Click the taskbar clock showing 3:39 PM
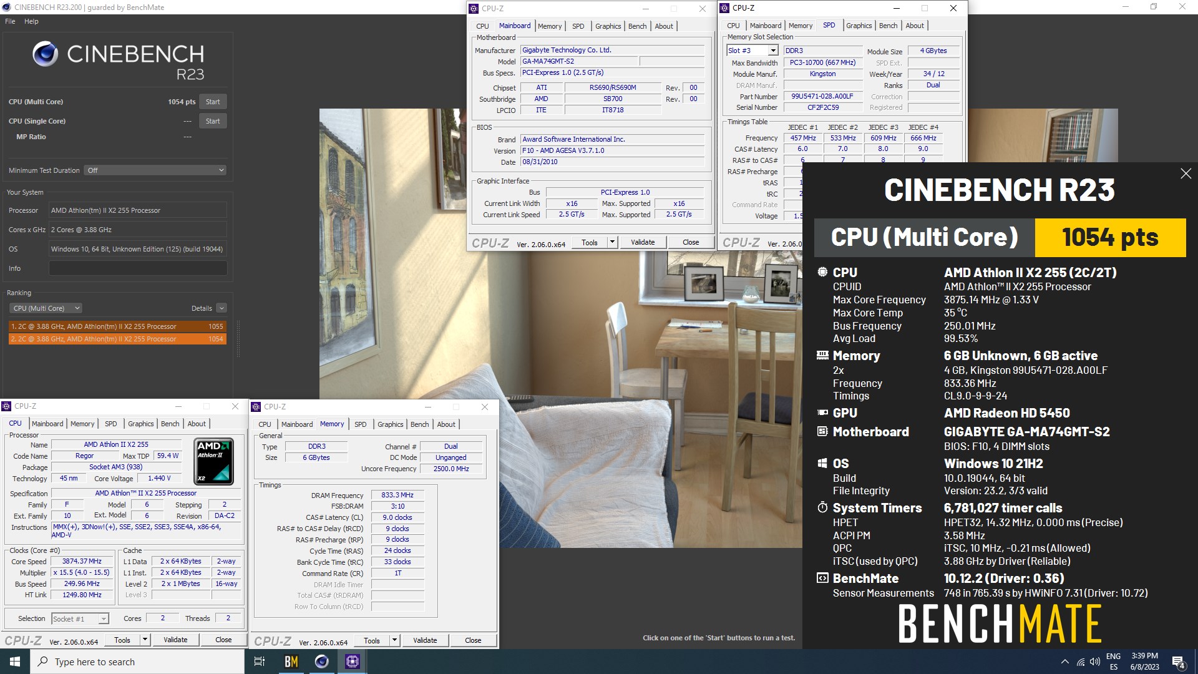The width and height of the screenshot is (1198, 674). pyautogui.click(x=1144, y=662)
